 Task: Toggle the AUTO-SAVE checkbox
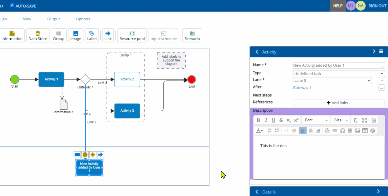pos(12,5)
